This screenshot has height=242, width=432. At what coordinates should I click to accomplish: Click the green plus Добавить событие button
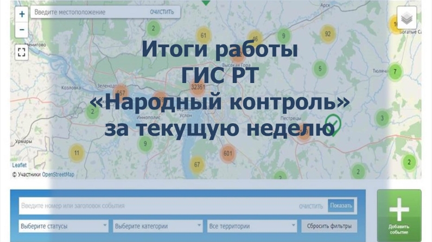(399, 215)
